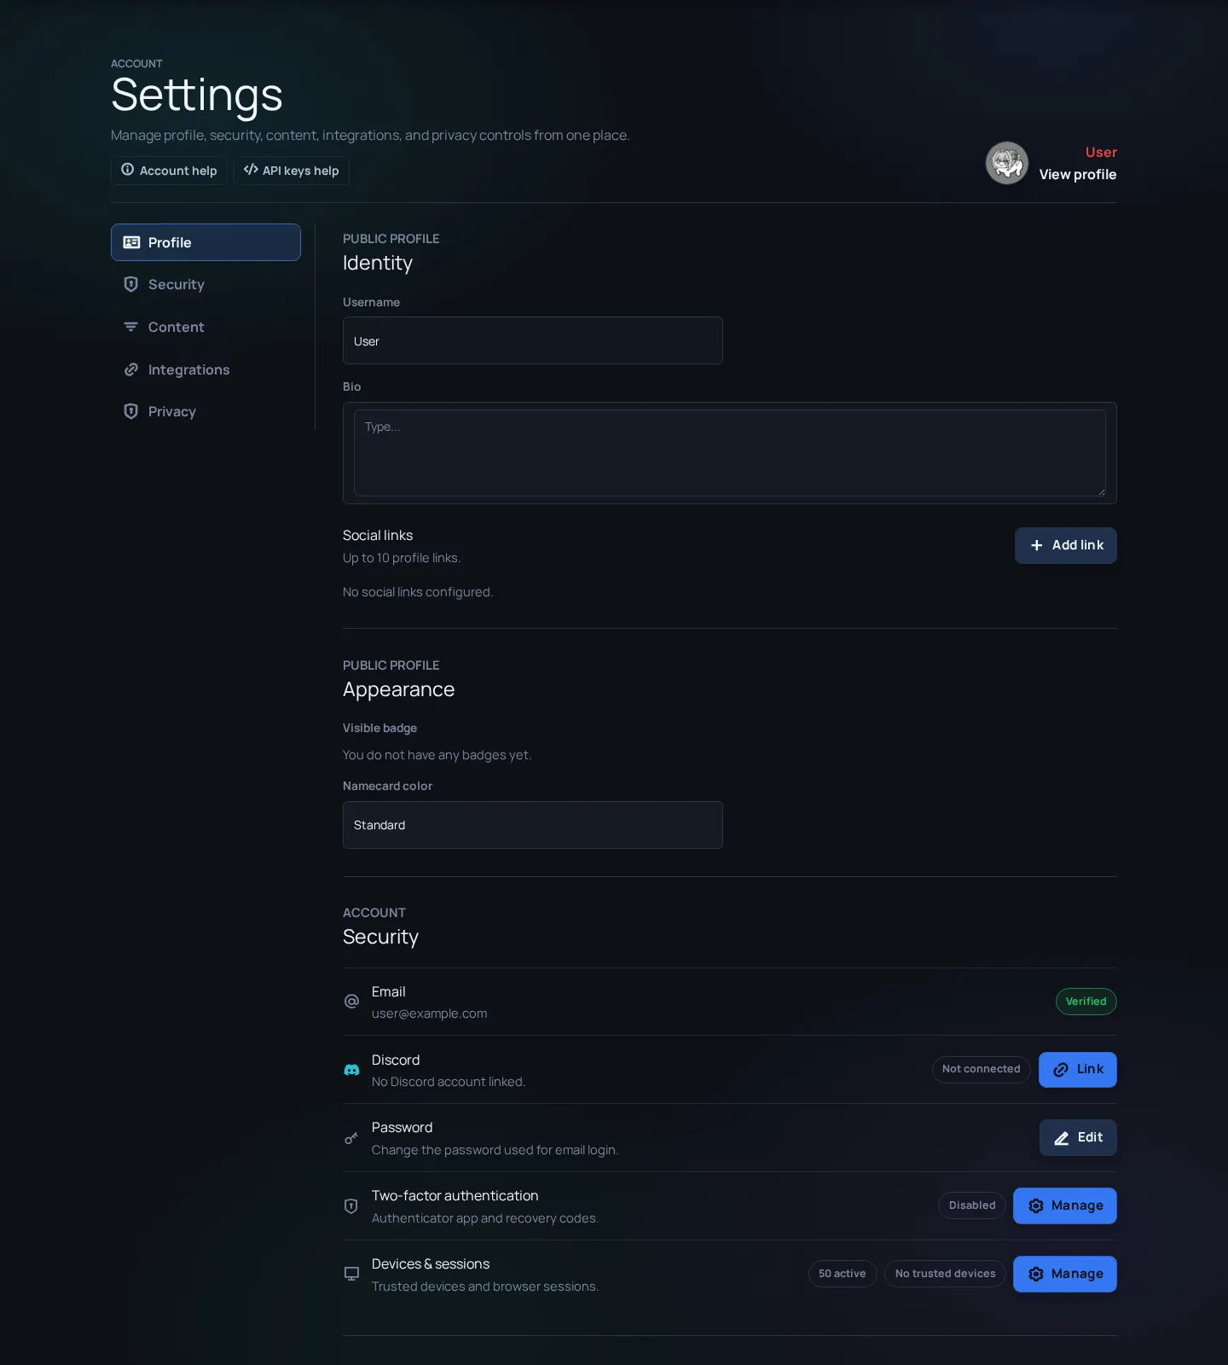The height and width of the screenshot is (1365, 1228).
Task: Click the Devices & sessions monitor icon
Action: pos(351,1274)
